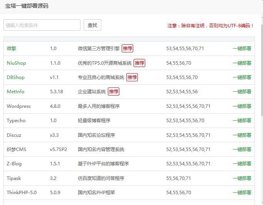Select description 国内知名内容管理系统
Screen dimensions: 263x205
tap(101, 150)
